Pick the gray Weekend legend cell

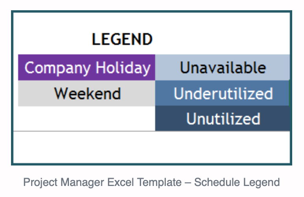[87, 93]
